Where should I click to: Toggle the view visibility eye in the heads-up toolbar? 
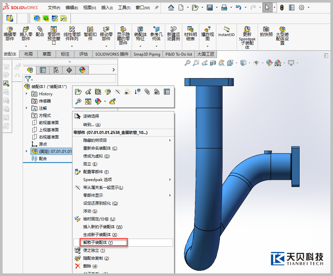pyautogui.click(x=256, y=63)
